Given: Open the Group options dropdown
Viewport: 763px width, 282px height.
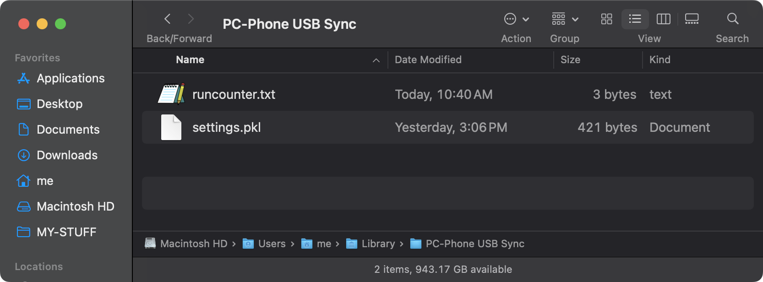Looking at the screenshot, I should click(x=565, y=19).
